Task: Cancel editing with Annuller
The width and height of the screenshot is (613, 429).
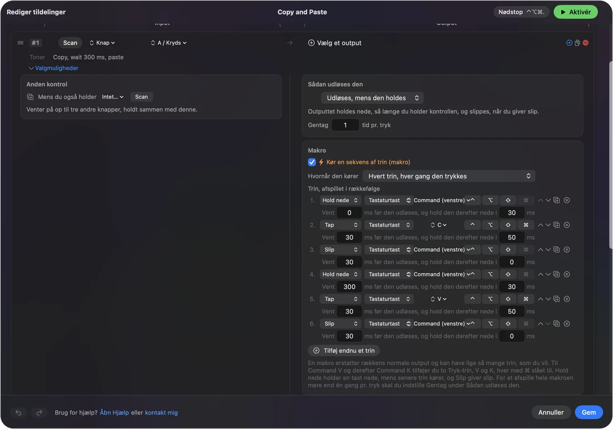Action: 551,412
